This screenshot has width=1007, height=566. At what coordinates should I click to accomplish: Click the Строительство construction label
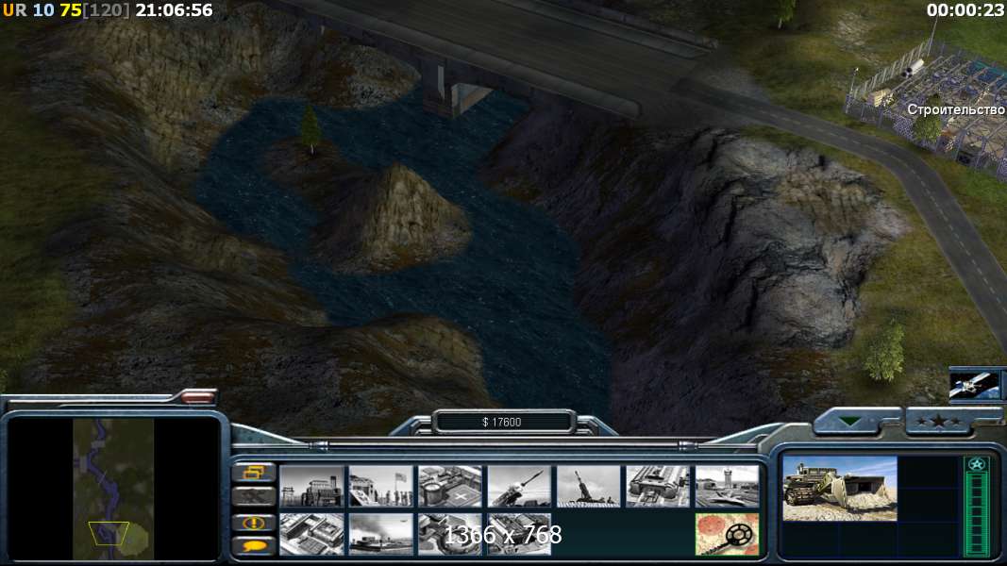coord(956,109)
